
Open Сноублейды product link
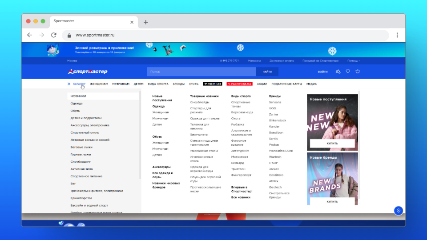click(200, 102)
